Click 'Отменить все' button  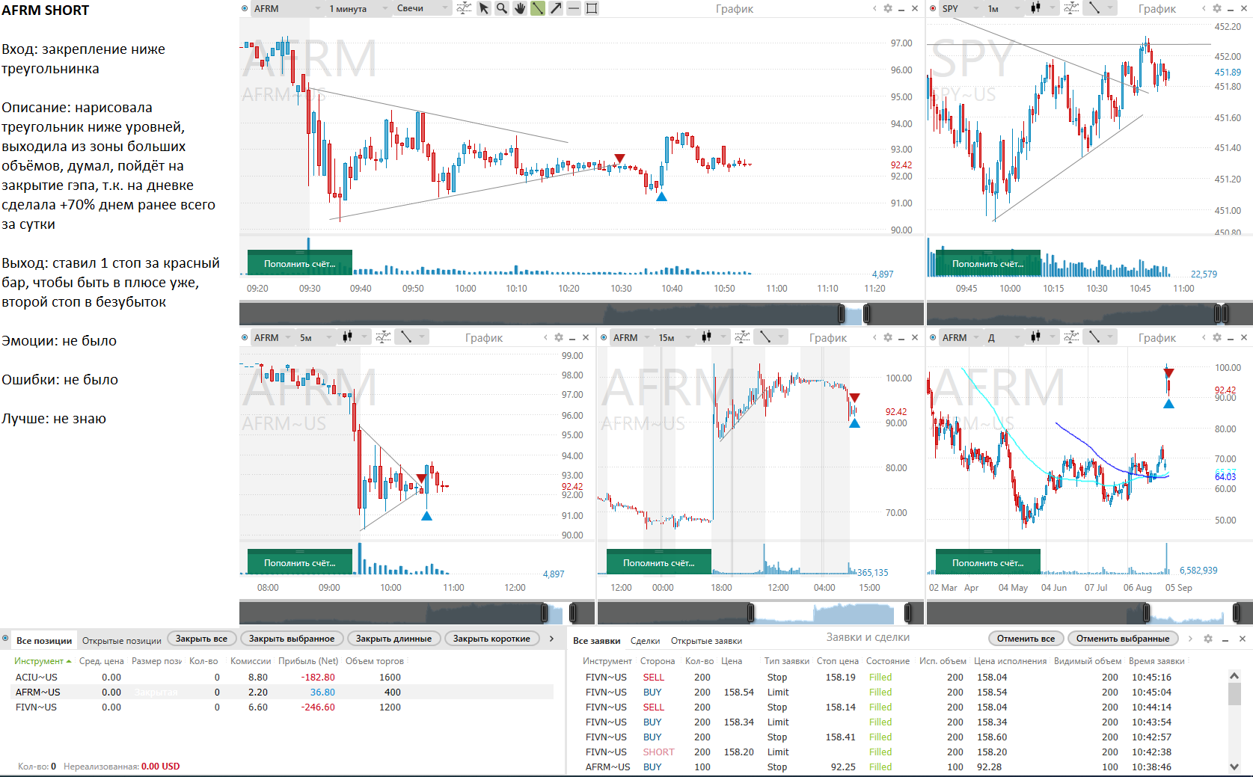coord(1026,639)
